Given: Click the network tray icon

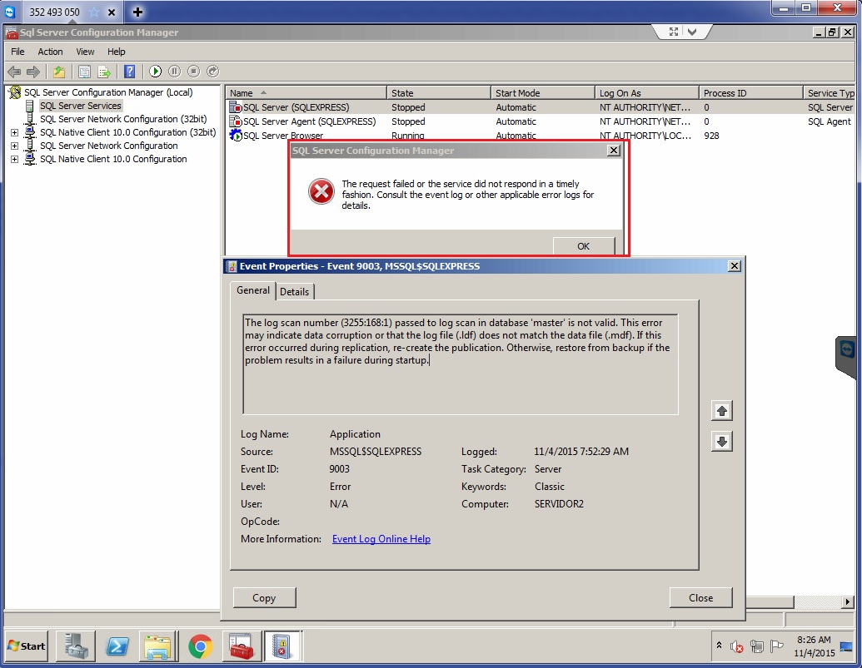Looking at the screenshot, I should tap(757, 646).
